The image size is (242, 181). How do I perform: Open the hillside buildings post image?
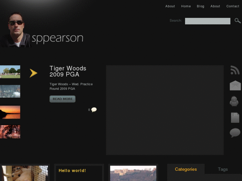[x=133, y=173]
